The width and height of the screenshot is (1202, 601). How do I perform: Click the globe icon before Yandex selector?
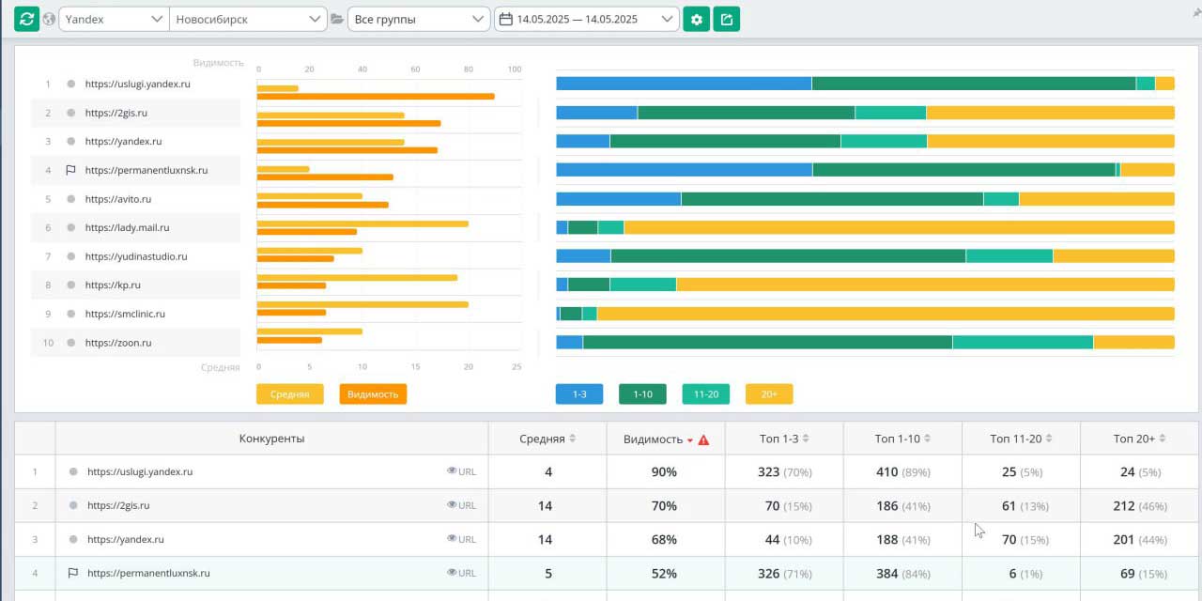point(49,19)
